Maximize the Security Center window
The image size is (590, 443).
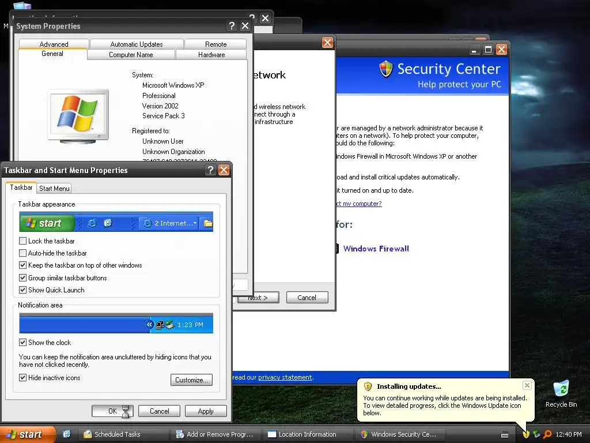pyautogui.click(x=488, y=50)
